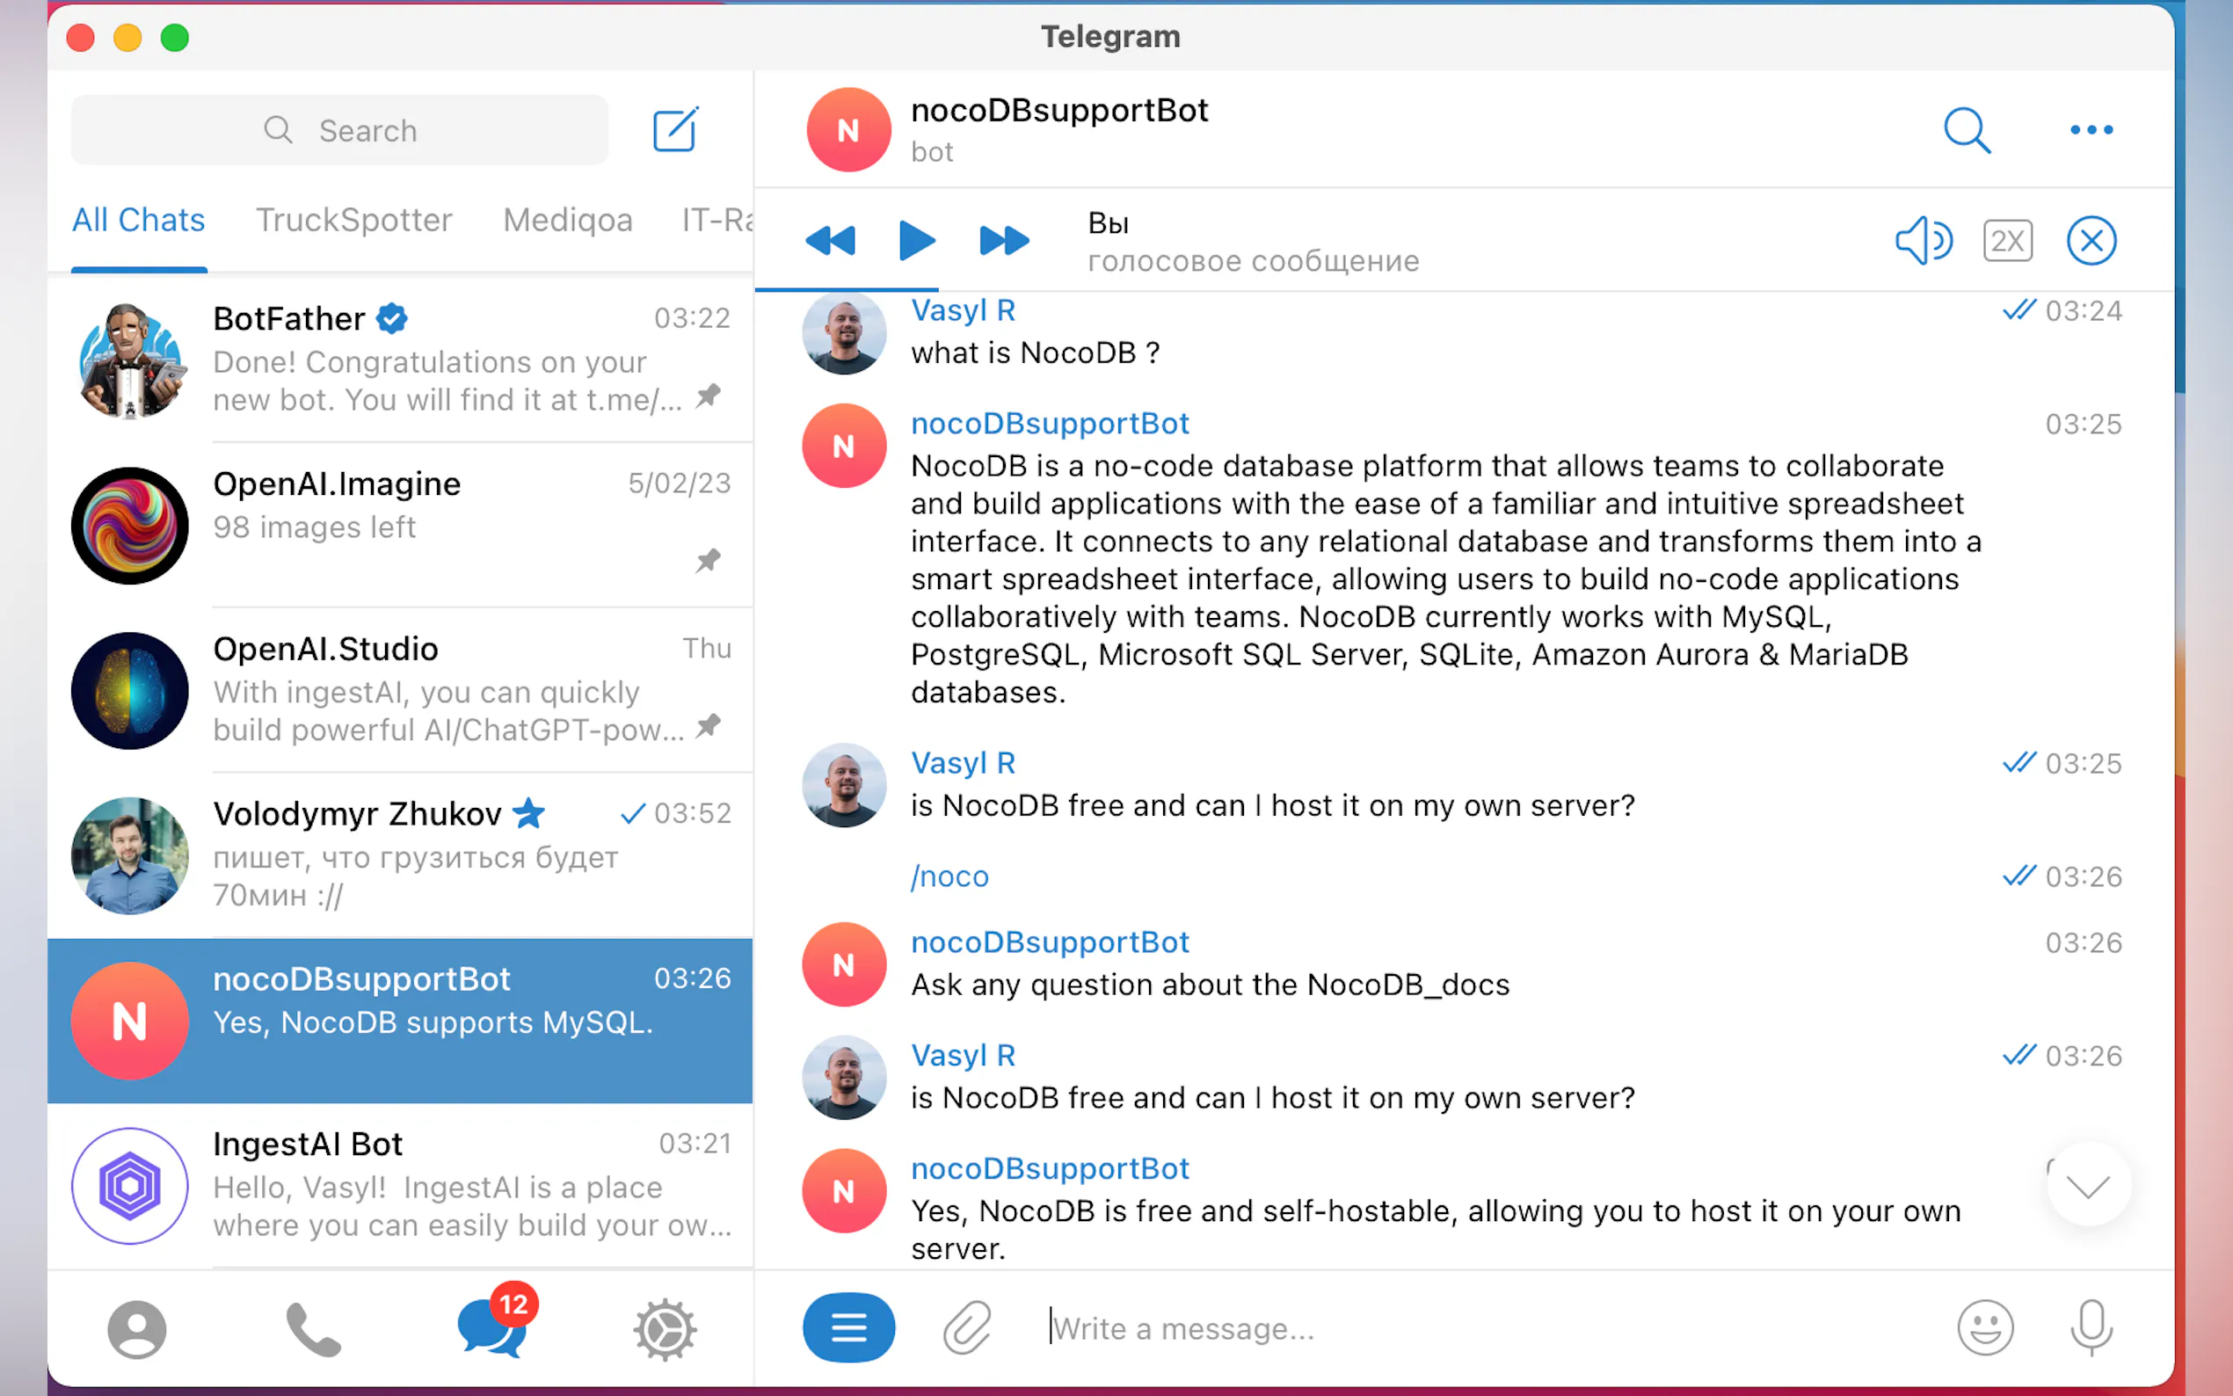This screenshot has height=1396, width=2233.
Task: Select the IT-Ra folder tab
Action: 717,220
